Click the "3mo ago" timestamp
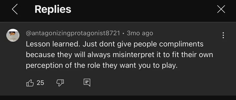The image size is (236, 100). (x=140, y=33)
